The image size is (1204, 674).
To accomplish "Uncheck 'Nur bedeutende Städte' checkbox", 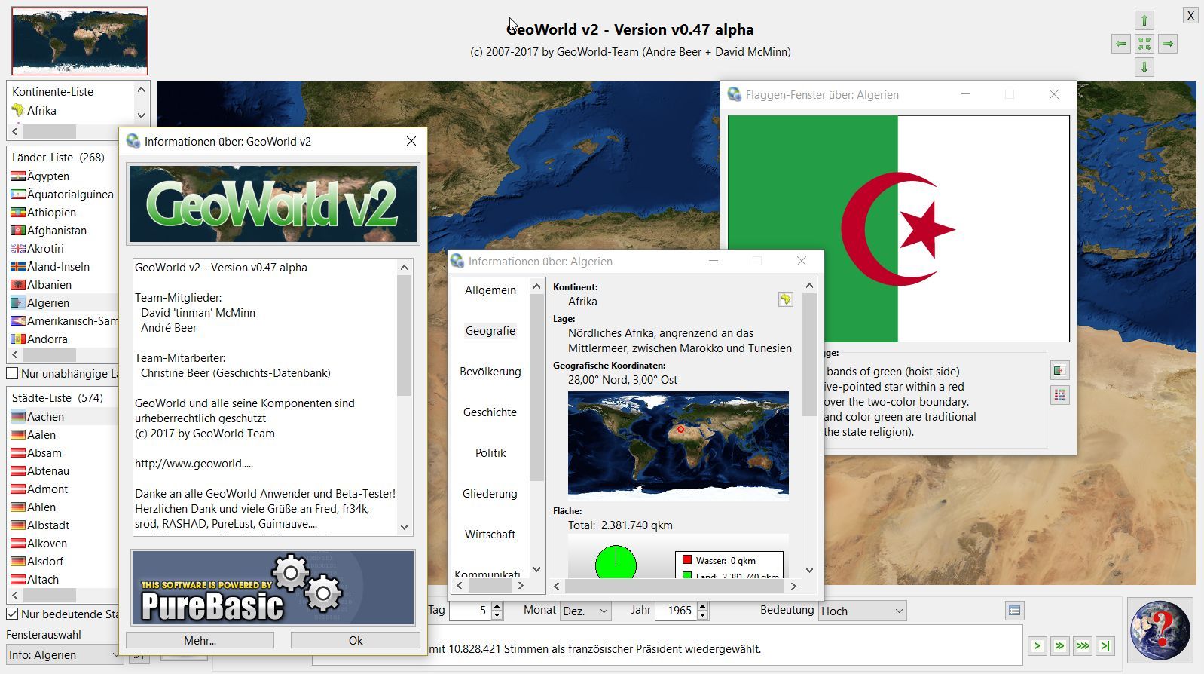I will coord(13,614).
